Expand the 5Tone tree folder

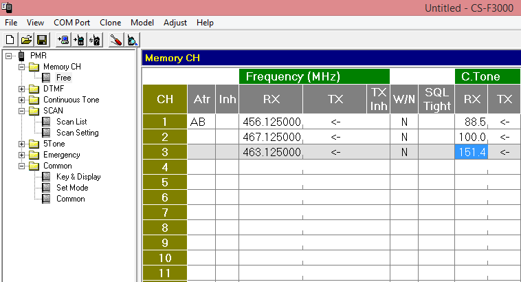click(21, 144)
